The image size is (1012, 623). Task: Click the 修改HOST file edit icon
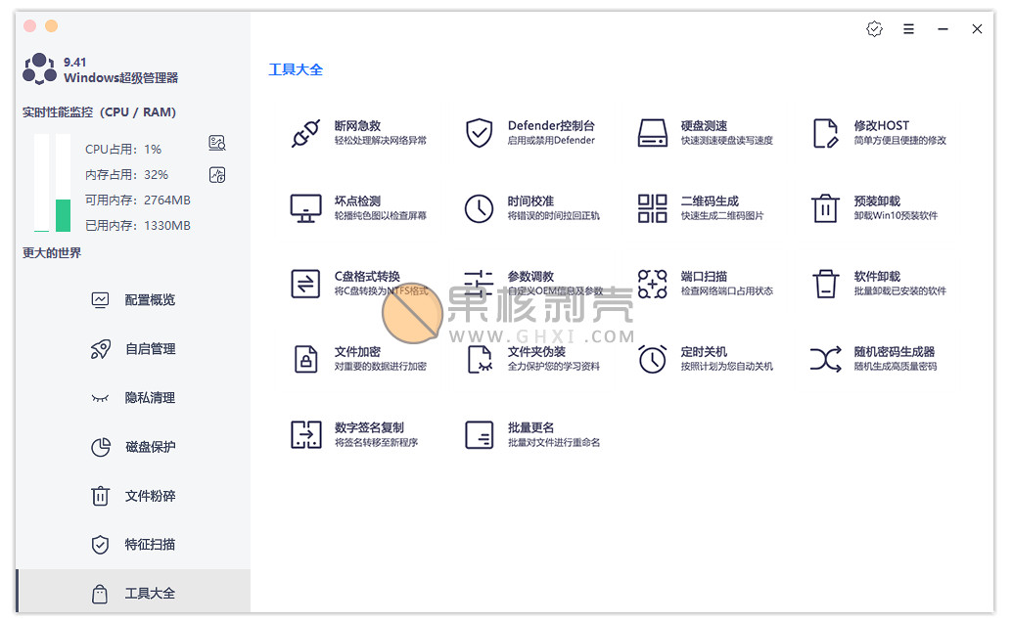point(825,133)
